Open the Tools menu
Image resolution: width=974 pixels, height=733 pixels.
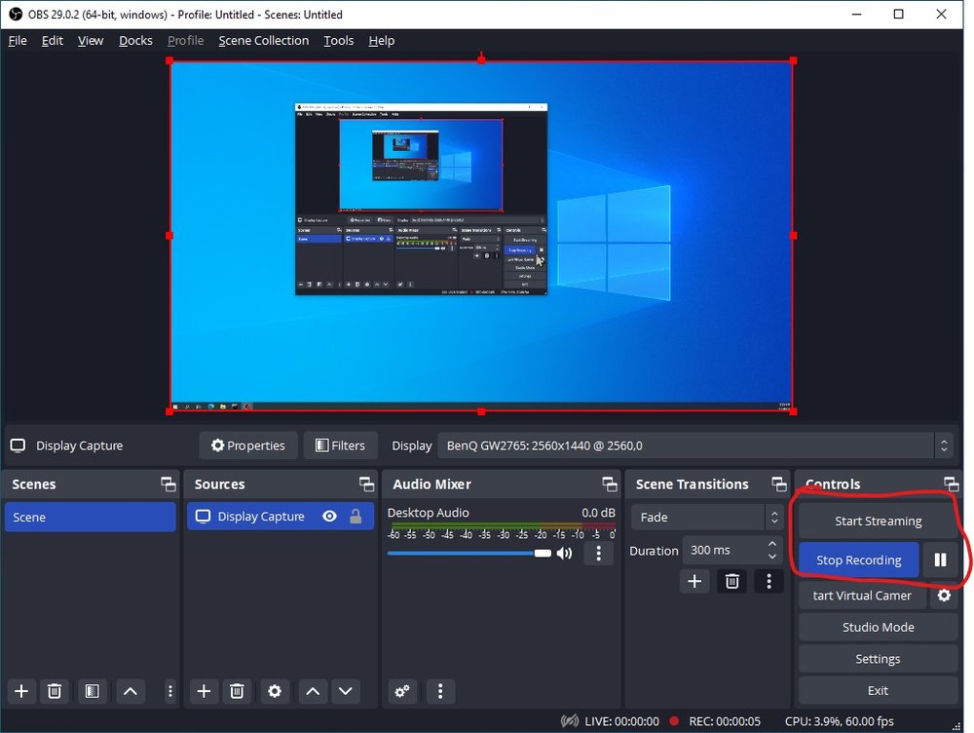click(x=339, y=40)
